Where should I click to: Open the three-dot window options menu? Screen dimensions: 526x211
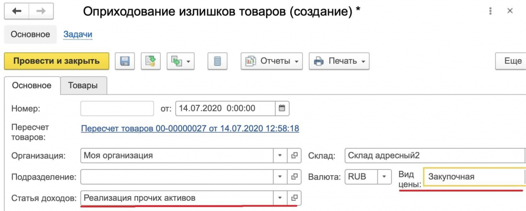point(491,11)
